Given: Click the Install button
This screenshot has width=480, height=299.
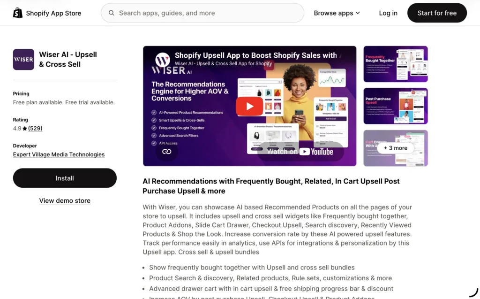Looking at the screenshot, I should click(x=65, y=178).
